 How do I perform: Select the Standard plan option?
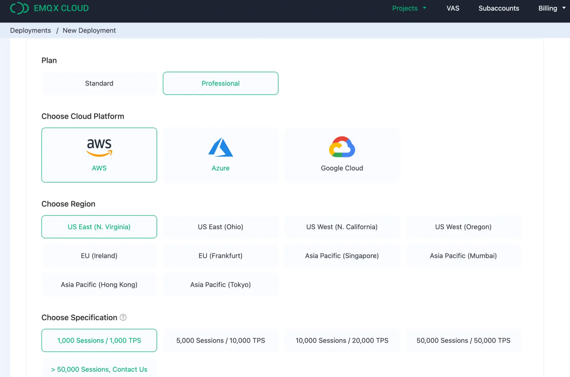99,83
